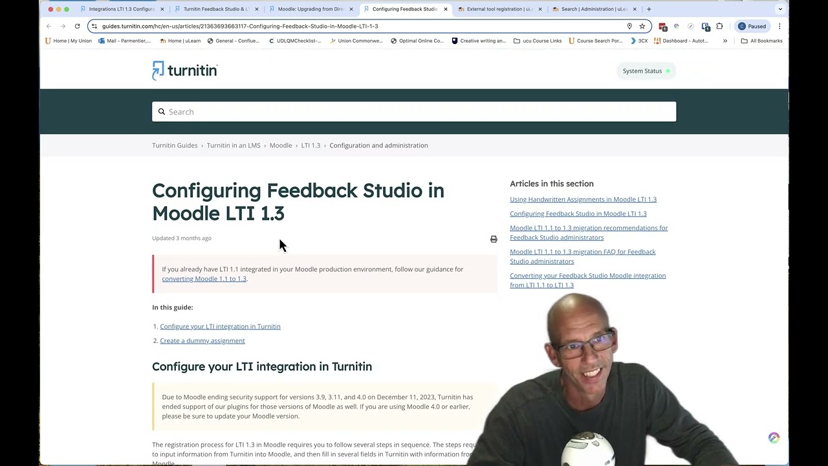This screenshot has width=828, height=466.
Task: Open Course Search Portal bookmark
Action: 596,41
